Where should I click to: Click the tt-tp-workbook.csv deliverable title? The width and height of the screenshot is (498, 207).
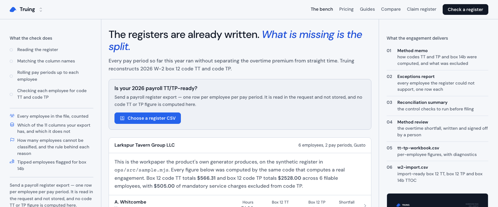(418, 148)
